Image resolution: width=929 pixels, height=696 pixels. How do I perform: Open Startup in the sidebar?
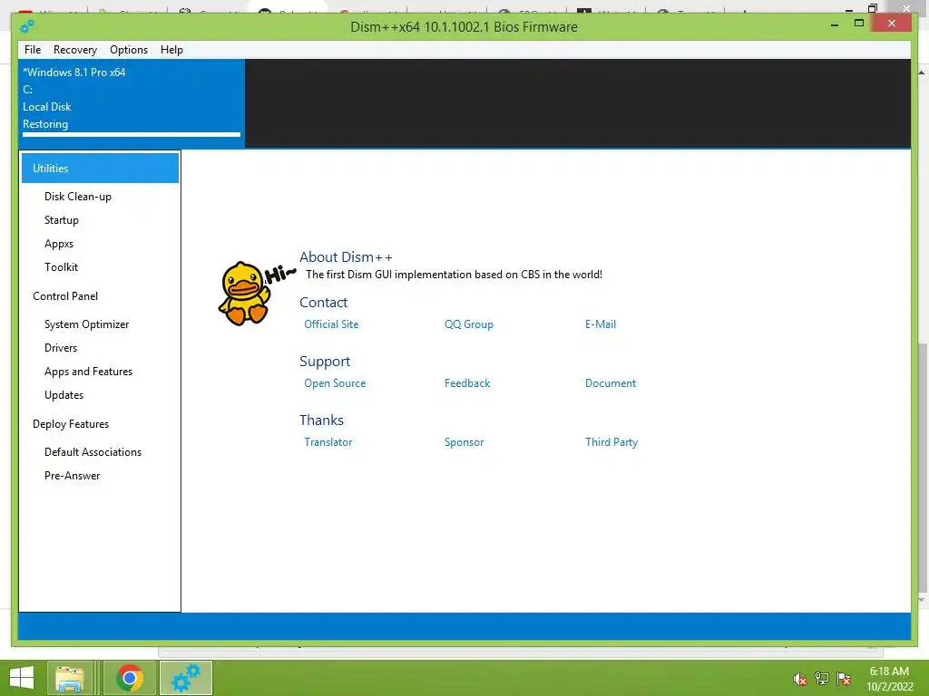tap(62, 220)
